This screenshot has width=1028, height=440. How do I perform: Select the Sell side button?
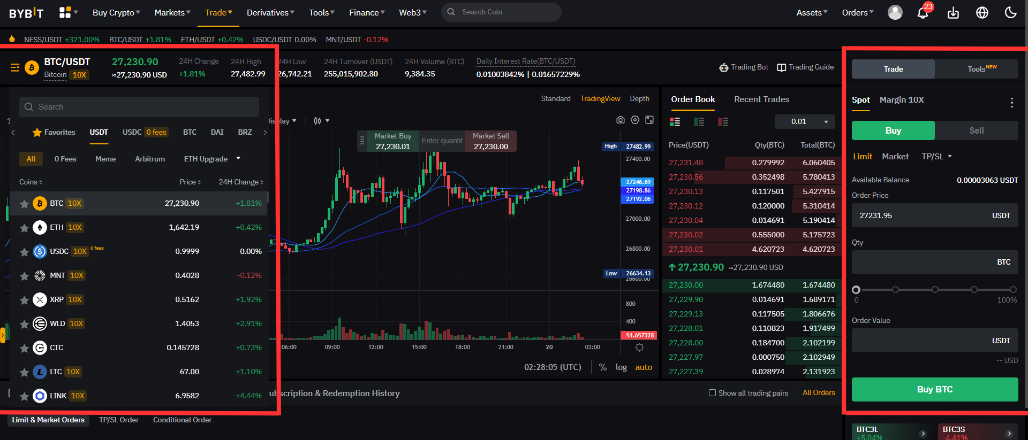[x=977, y=130]
